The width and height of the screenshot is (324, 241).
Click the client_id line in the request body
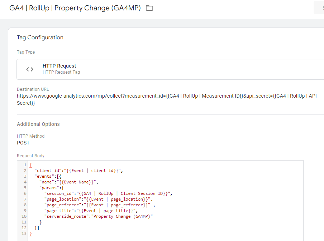coord(78,171)
